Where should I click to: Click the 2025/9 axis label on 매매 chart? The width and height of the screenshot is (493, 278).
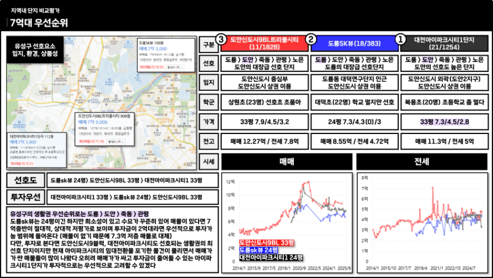344,269
